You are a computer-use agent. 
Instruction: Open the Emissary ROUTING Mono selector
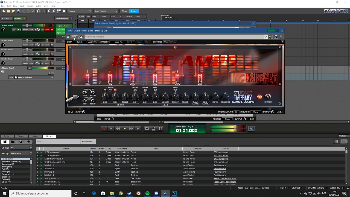[x=256, y=112]
